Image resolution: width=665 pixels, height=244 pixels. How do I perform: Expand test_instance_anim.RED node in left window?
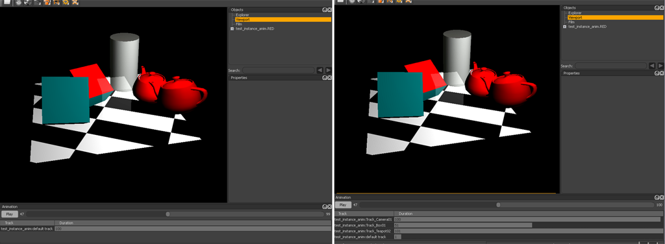pos(232,29)
